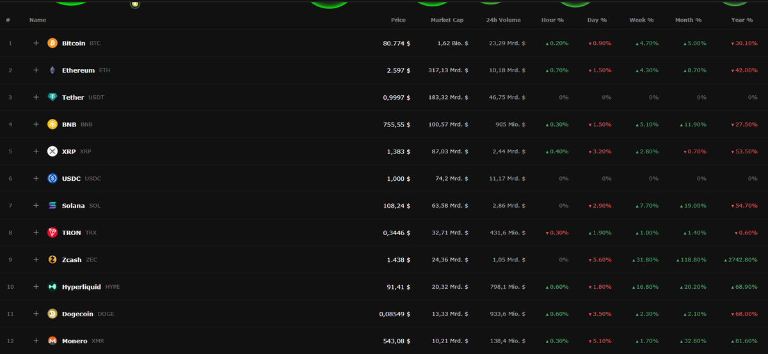Open the Zcash name link
Image resolution: width=768 pixels, height=354 pixels.
tap(72, 260)
